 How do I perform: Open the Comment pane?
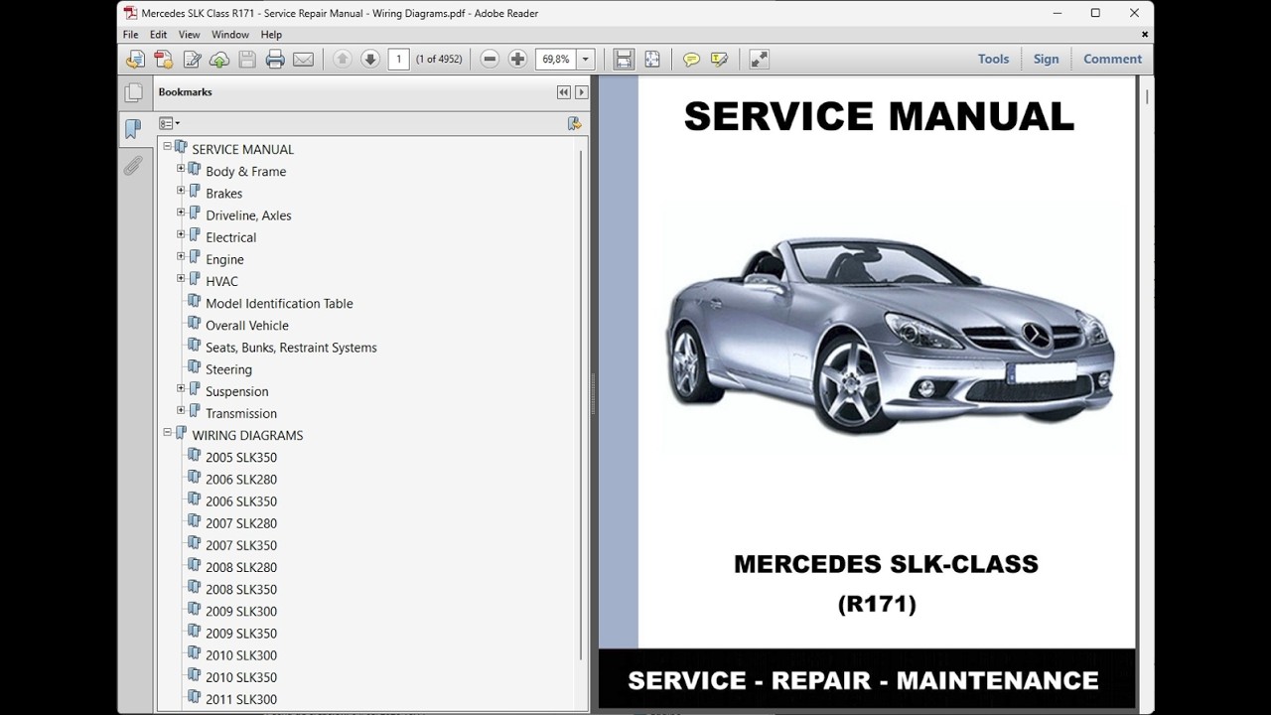(x=1113, y=59)
